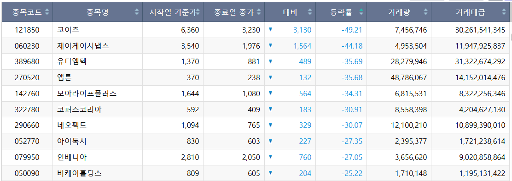
Task: Click the down triangle in 제이케이시냅스 row
Action: tap(270, 45)
